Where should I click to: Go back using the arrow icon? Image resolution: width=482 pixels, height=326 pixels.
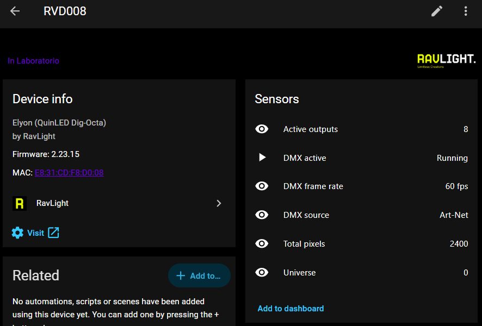point(15,11)
